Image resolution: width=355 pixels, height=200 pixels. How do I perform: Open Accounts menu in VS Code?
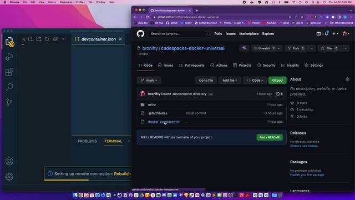(9, 161)
